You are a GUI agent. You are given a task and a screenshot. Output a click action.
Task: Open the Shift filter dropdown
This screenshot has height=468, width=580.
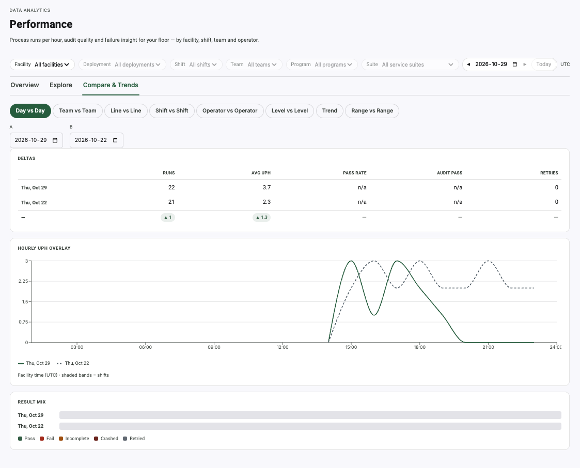196,64
